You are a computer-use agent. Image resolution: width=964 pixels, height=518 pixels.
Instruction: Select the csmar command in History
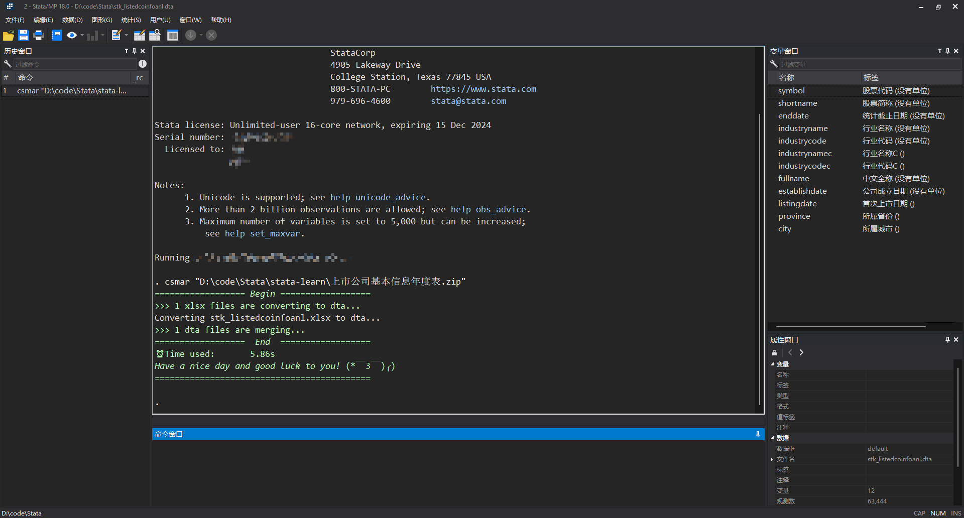[x=75, y=91]
